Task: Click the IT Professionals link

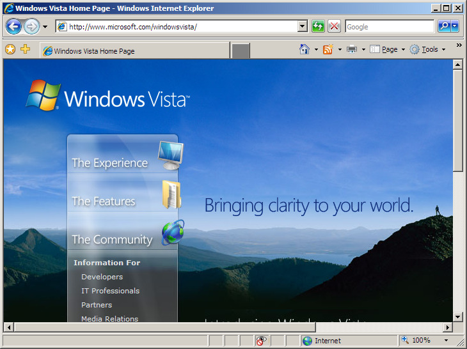Action: click(111, 291)
